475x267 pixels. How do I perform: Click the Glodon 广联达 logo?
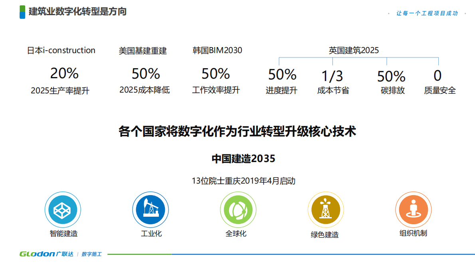pos(47,254)
